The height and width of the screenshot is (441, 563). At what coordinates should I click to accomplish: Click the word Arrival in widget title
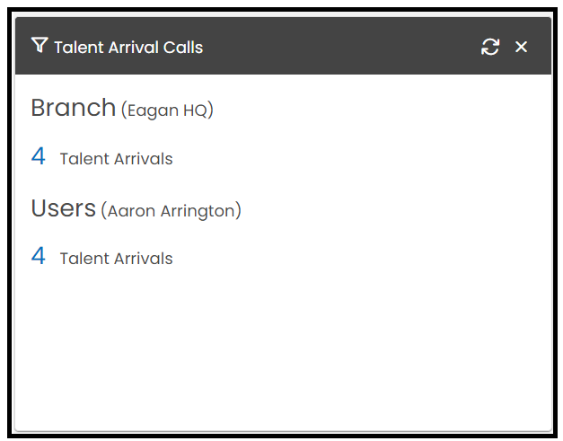(x=133, y=48)
